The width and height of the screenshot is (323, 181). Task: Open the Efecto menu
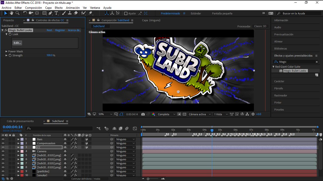click(x=59, y=8)
